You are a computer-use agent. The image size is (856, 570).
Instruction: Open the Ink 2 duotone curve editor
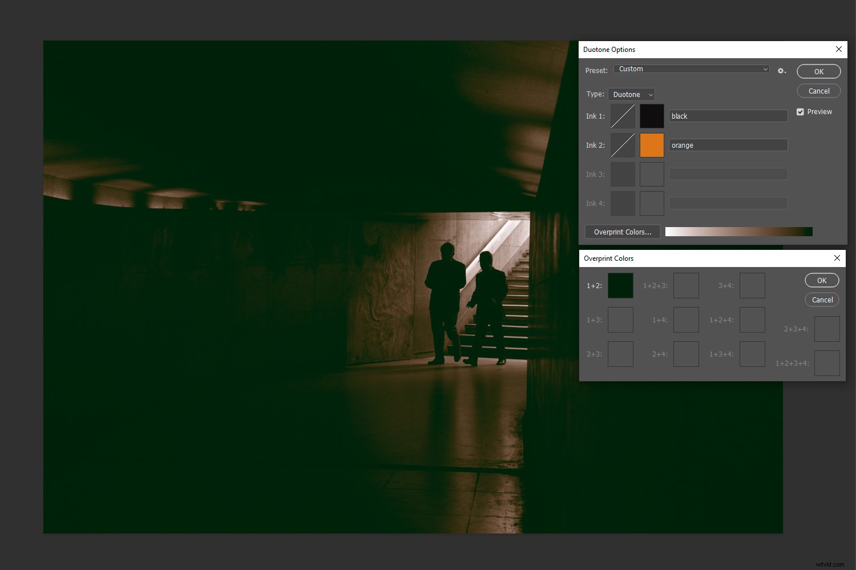(623, 145)
